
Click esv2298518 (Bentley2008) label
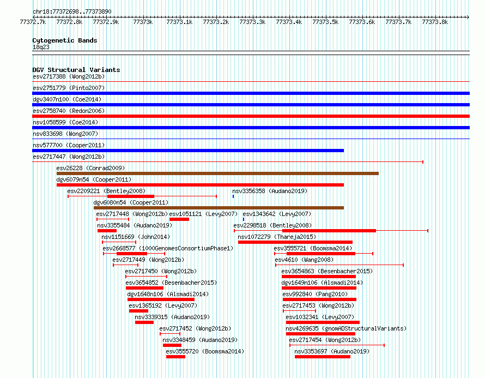coord(272,225)
